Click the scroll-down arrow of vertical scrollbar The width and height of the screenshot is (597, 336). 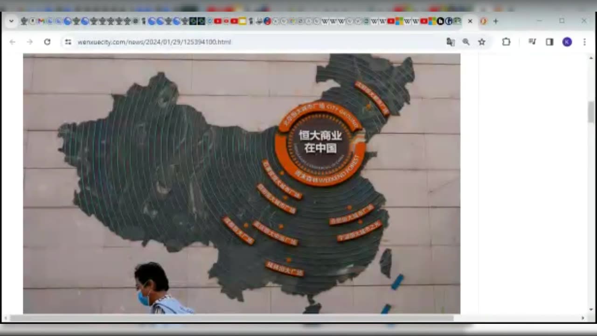591,309
